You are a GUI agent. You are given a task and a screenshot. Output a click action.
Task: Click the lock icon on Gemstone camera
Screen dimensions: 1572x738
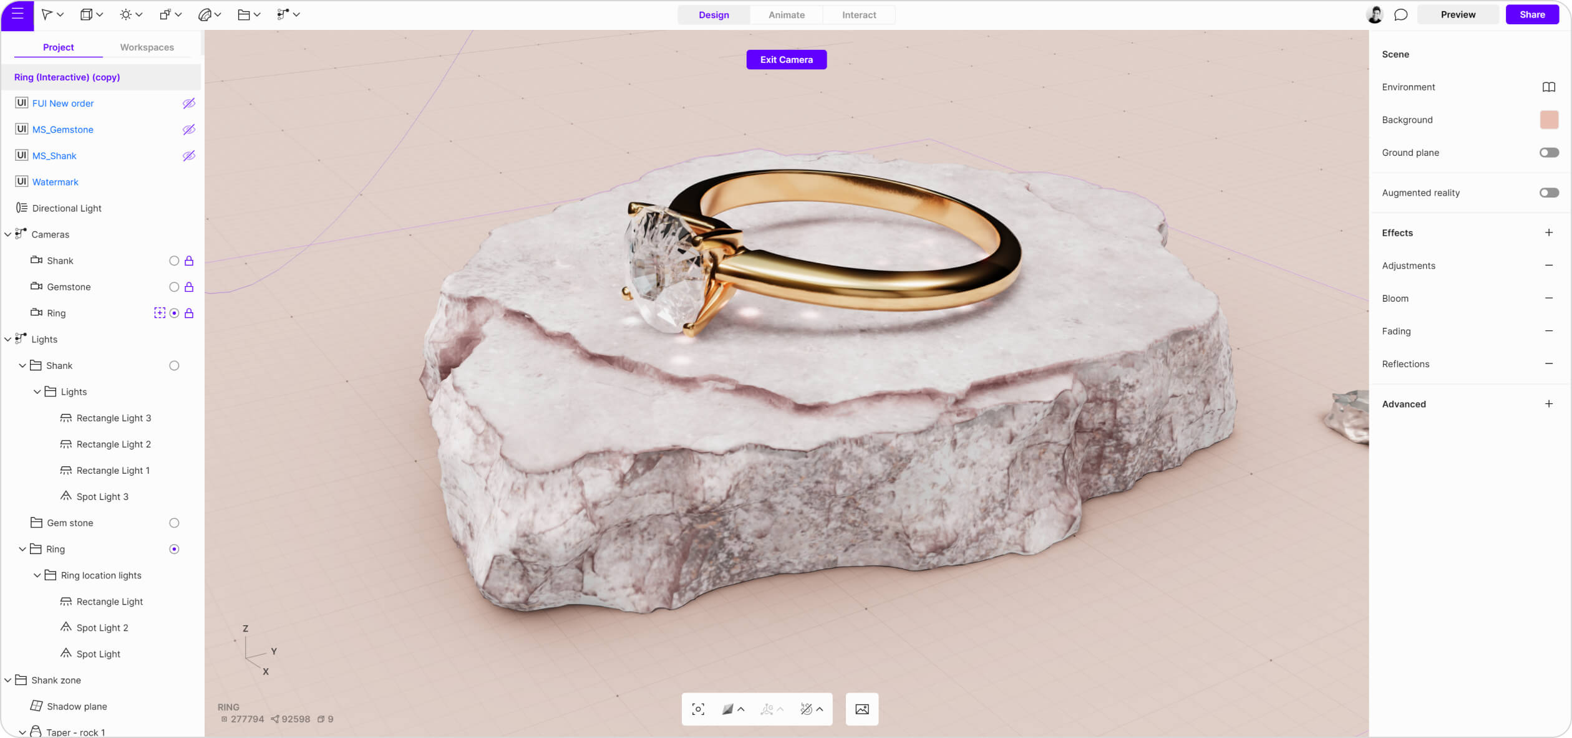click(189, 287)
